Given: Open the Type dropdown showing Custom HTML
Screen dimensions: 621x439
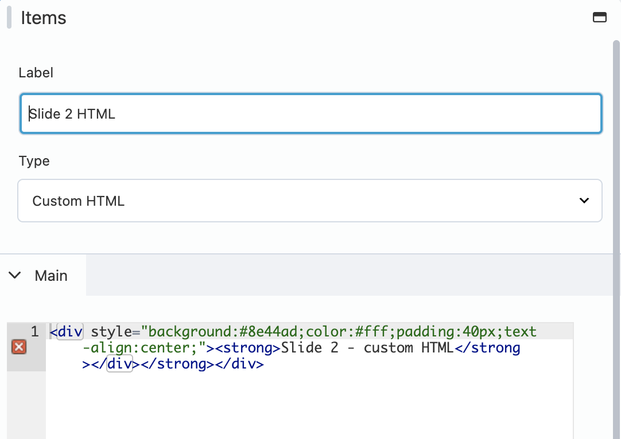Looking at the screenshot, I should pos(310,201).
